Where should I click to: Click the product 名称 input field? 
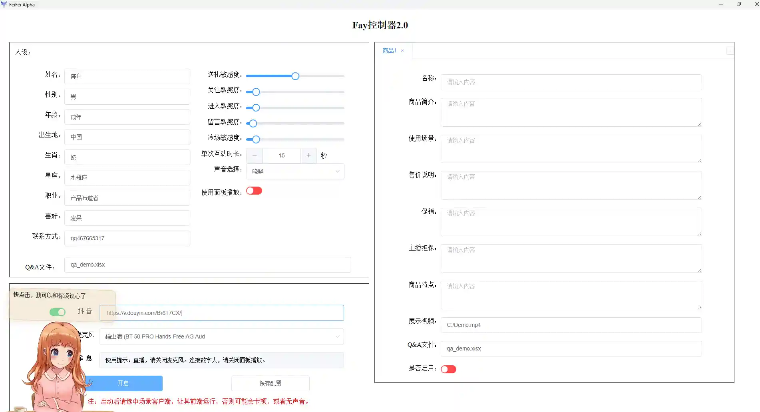point(571,82)
